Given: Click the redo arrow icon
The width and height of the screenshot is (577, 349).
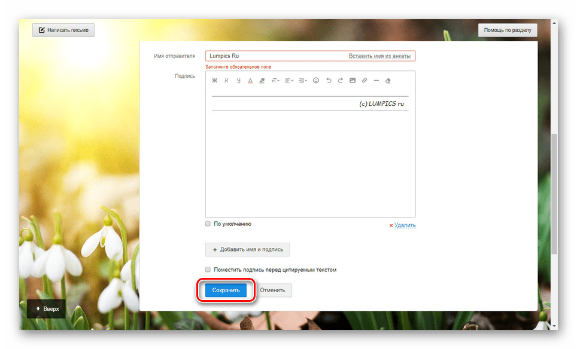Looking at the screenshot, I should pos(341,81).
